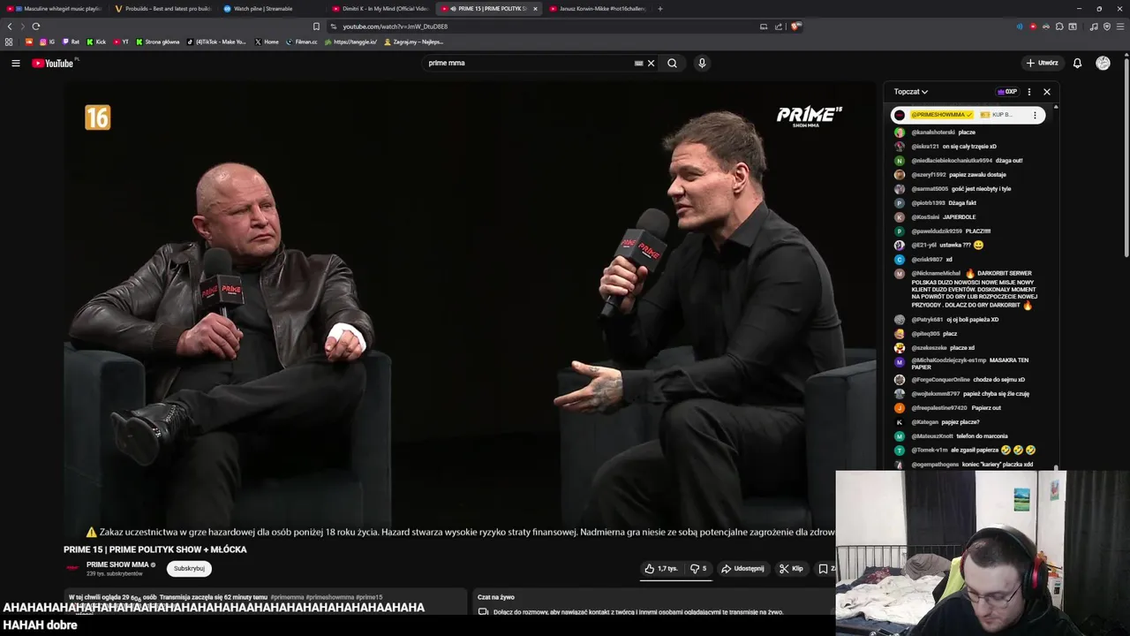Open browser main hamburger menu

[1120, 26]
